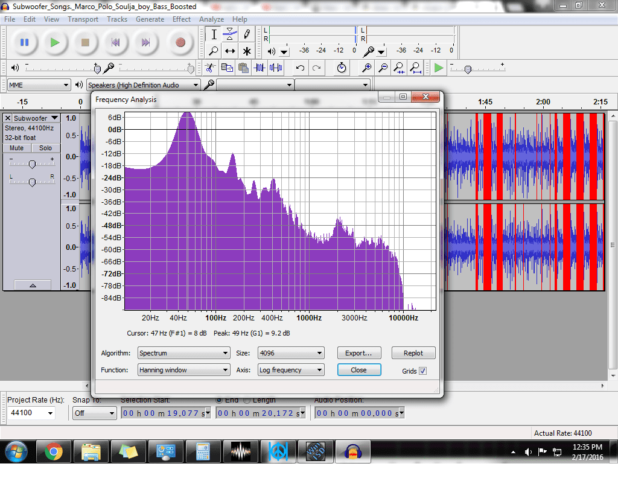This screenshot has height=484, width=618.
Task: Skip to Start of track
Action: [x=115, y=43]
